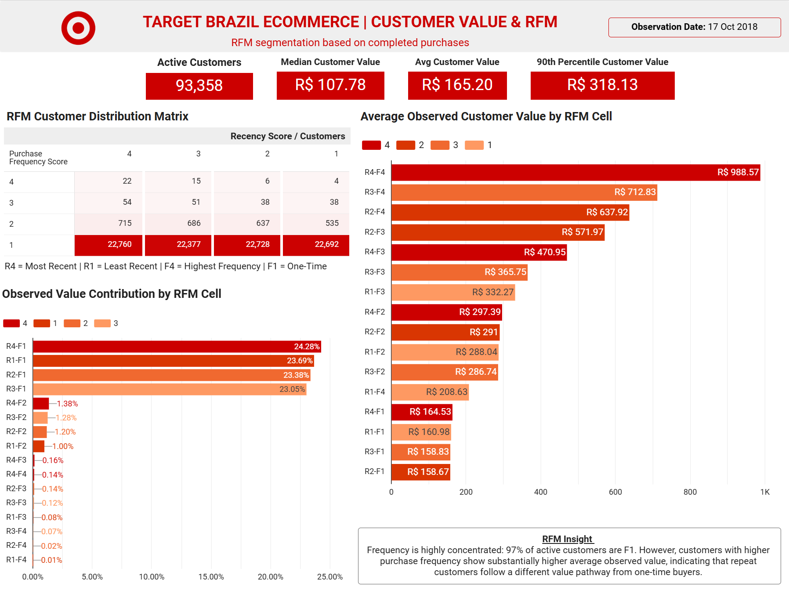The width and height of the screenshot is (789, 594).
Task: Click the R4-F1 bar showing R$ 164.53
Action: [422, 412]
